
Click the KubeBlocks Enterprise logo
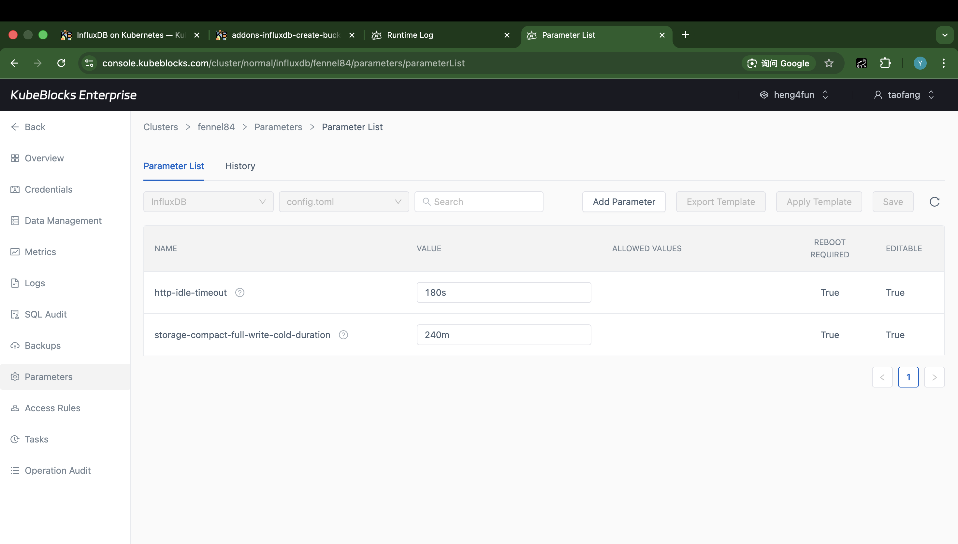pos(73,95)
